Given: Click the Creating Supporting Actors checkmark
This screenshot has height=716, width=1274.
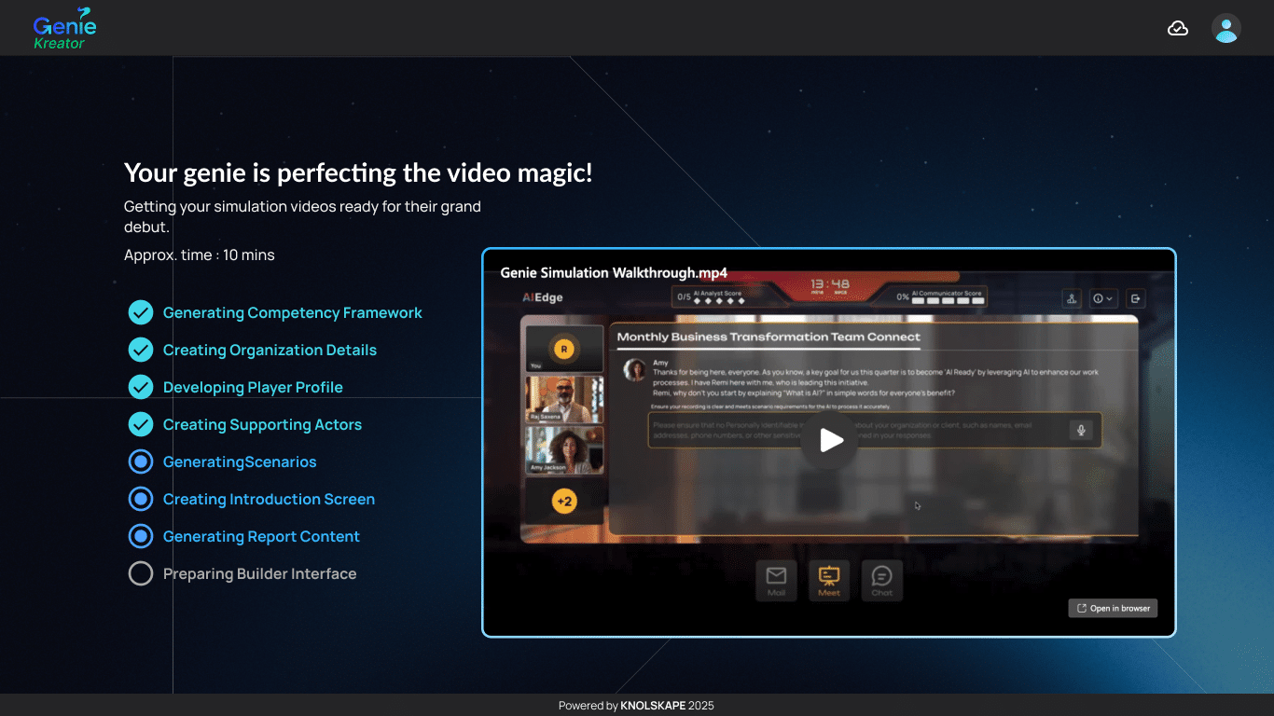Looking at the screenshot, I should [x=141, y=424].
